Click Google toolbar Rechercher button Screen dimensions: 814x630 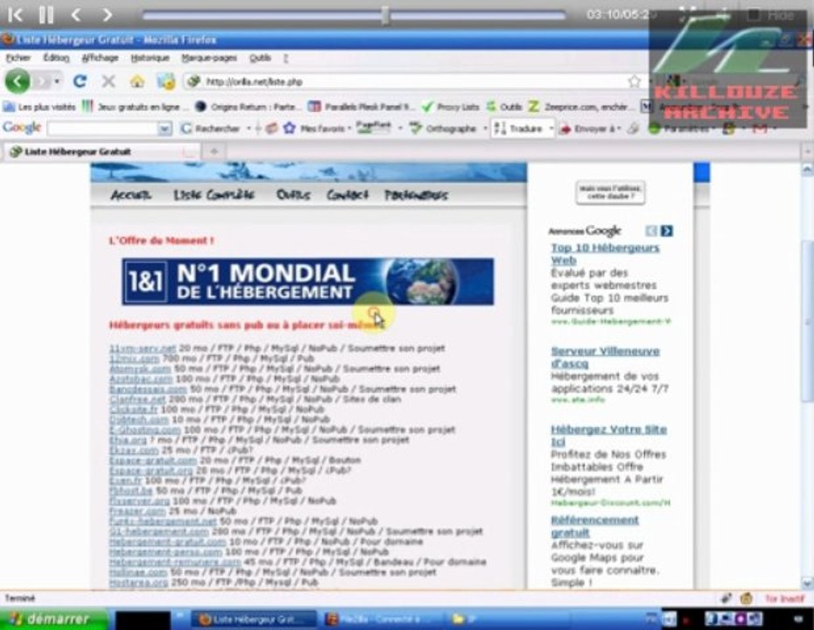(x=211, y=128)
